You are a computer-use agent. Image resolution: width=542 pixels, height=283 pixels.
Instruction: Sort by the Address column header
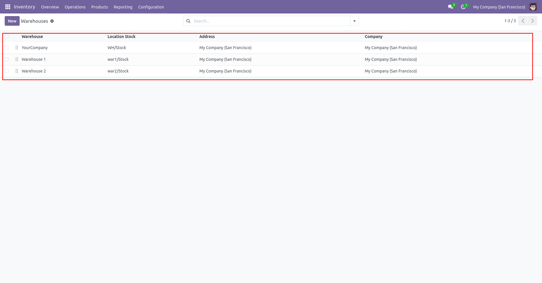pyautogui.click(x=207, y=37)
